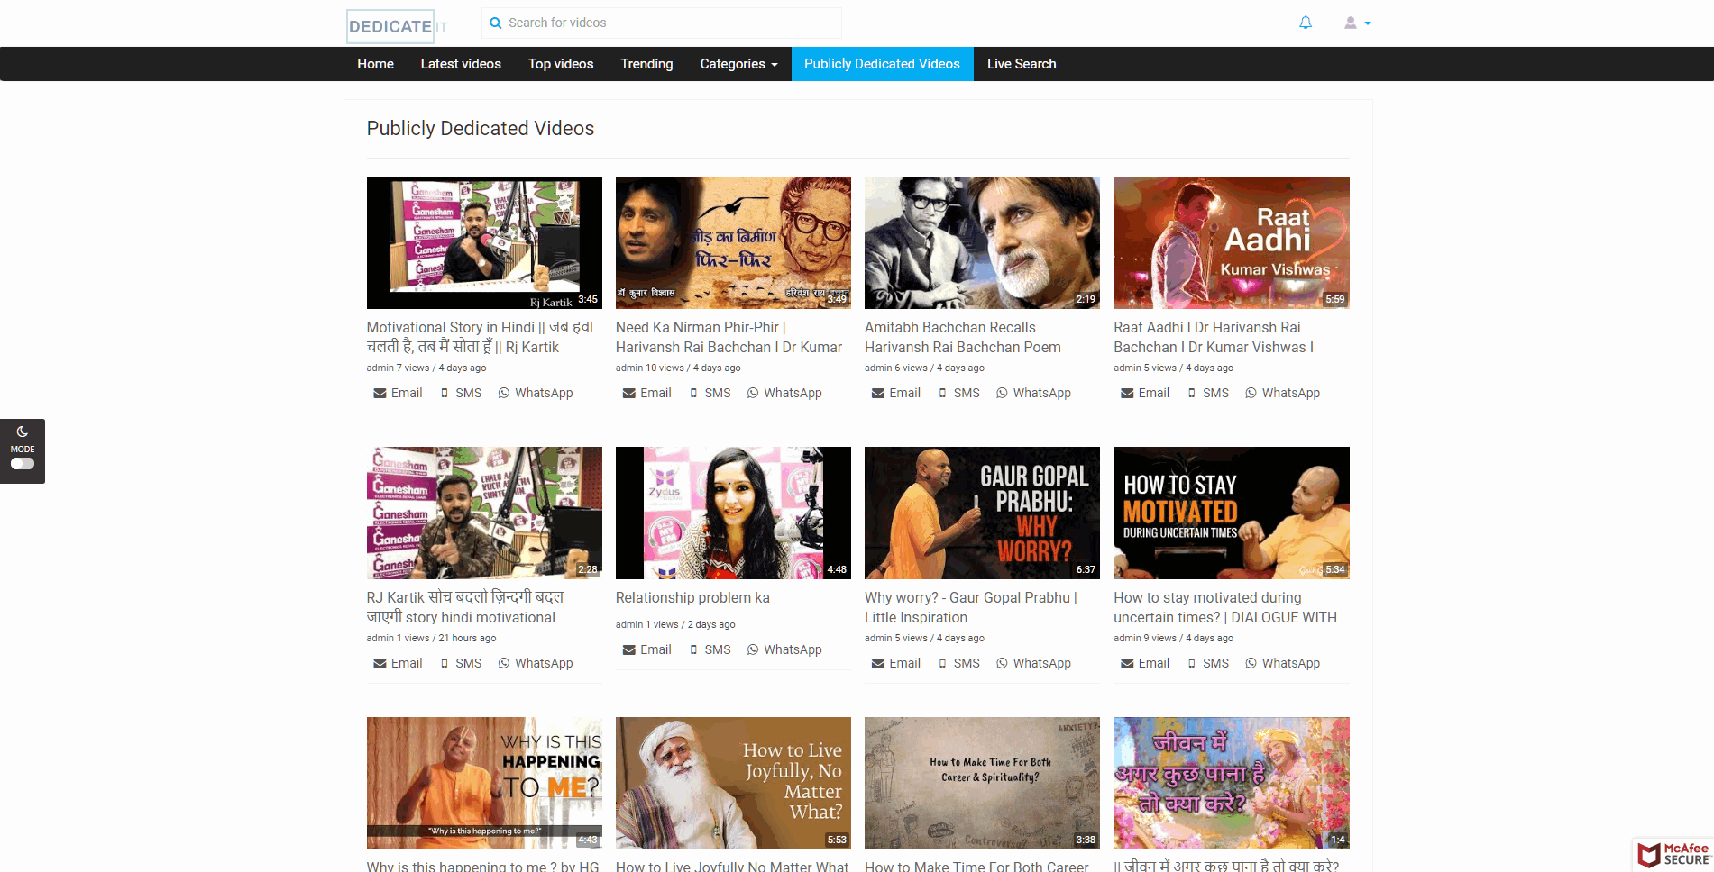
Task: Share Motivational Story in Hindi via SMS
Action: 461,393
